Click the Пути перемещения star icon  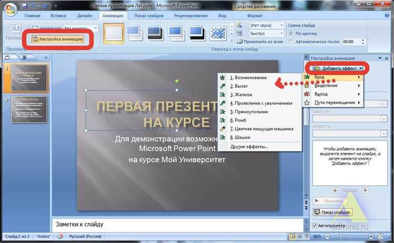click(x=307, y=103)
